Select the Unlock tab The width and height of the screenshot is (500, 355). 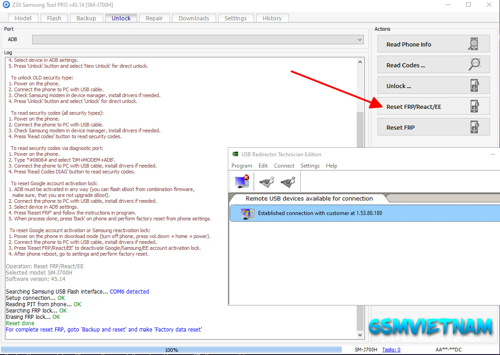[121, 18]
